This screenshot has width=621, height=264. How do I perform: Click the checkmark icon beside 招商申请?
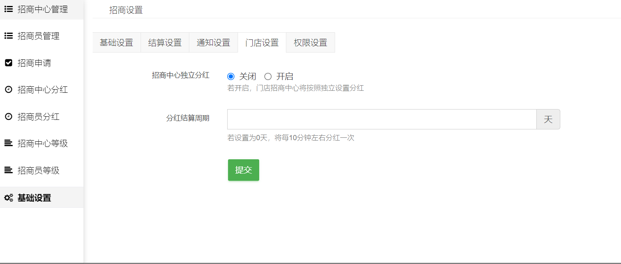tap(8, 63)
